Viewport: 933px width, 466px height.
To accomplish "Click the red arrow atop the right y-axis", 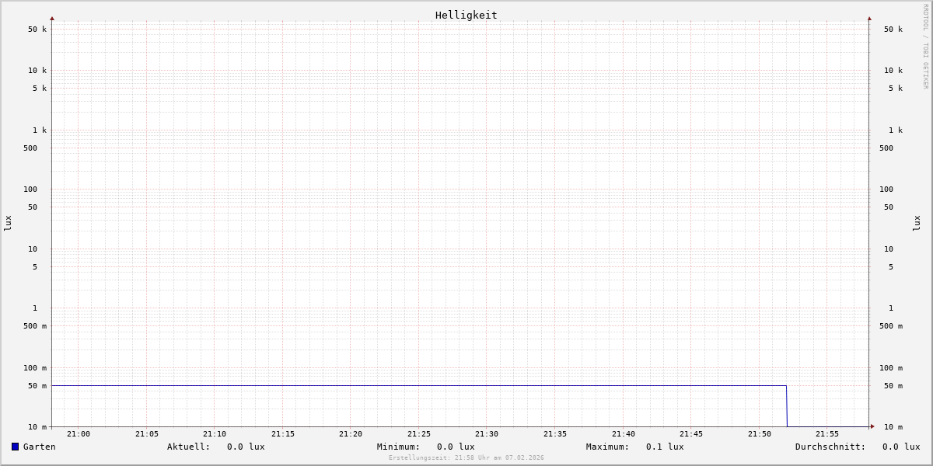I will pos(869,18).
